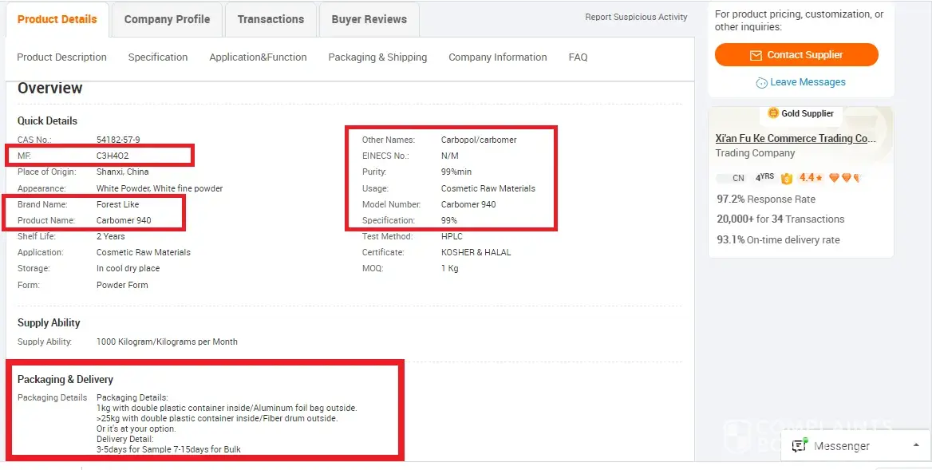932x470 pixels.
Task: Click the Leave Messages chat bubble icon
Action: (761, 83)
